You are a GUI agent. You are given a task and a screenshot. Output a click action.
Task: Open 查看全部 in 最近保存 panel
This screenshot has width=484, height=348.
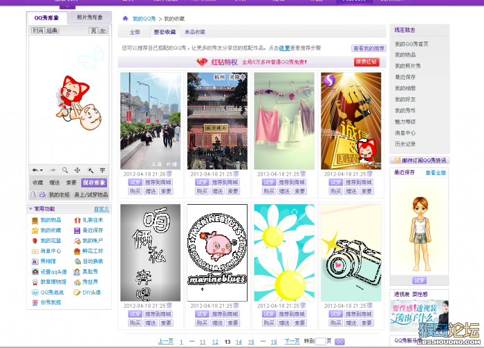436,172
